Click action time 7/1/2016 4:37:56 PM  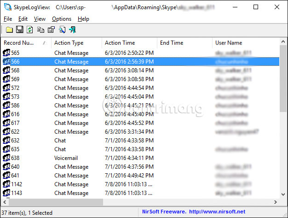pyautogui.click(x=129, y=167)
